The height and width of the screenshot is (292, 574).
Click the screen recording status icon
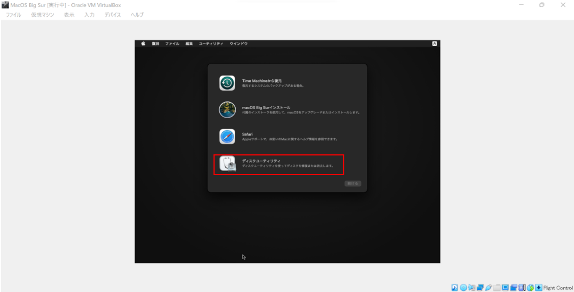click(x=513, y=287)
